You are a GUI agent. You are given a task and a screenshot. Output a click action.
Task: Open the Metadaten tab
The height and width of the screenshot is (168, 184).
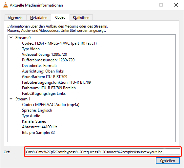39,18
